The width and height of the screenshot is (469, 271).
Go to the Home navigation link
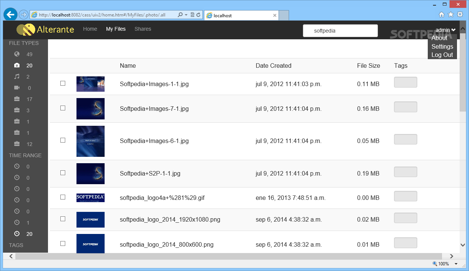click(90, 29)
